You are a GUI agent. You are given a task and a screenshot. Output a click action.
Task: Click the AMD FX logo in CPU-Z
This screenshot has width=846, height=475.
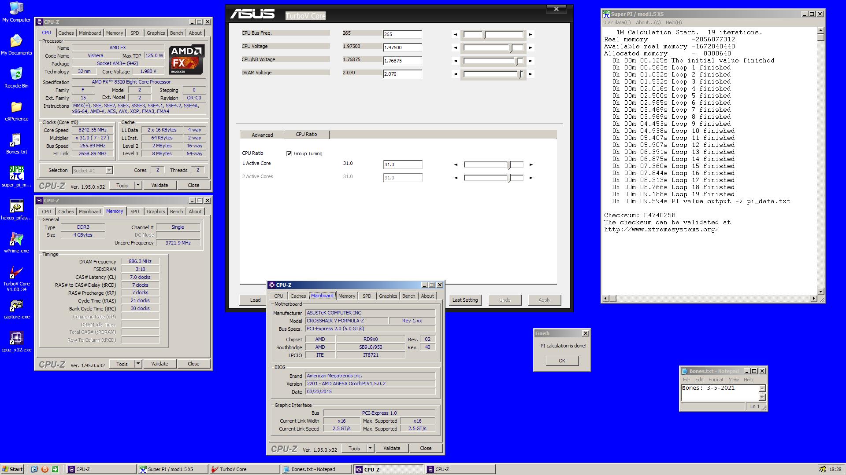coord(187,59)
